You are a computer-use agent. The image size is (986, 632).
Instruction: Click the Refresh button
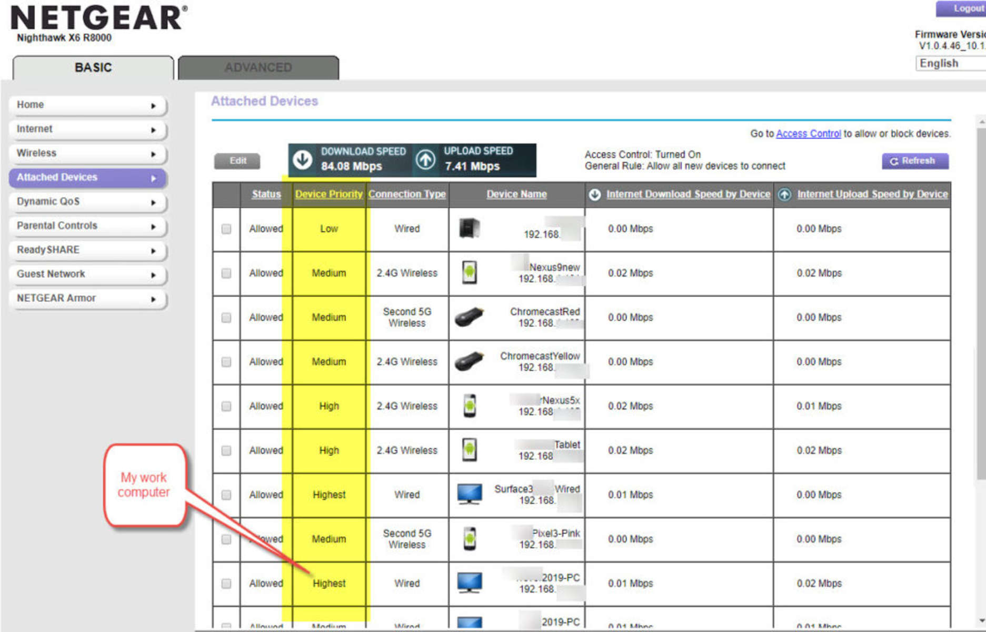pyautogui.click(x=915, y=161)
